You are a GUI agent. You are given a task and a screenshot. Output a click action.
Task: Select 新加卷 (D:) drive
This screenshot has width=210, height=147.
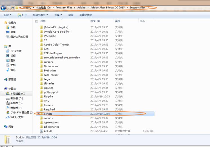pos(17,98)
